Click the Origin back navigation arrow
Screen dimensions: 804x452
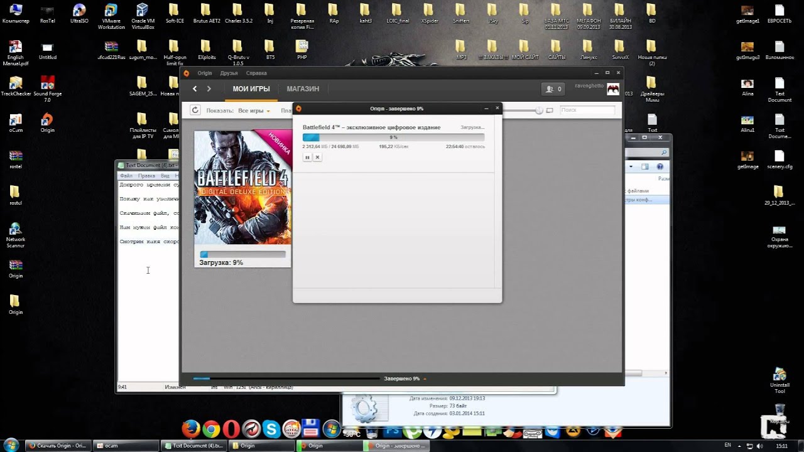click(x=195, y=89)
